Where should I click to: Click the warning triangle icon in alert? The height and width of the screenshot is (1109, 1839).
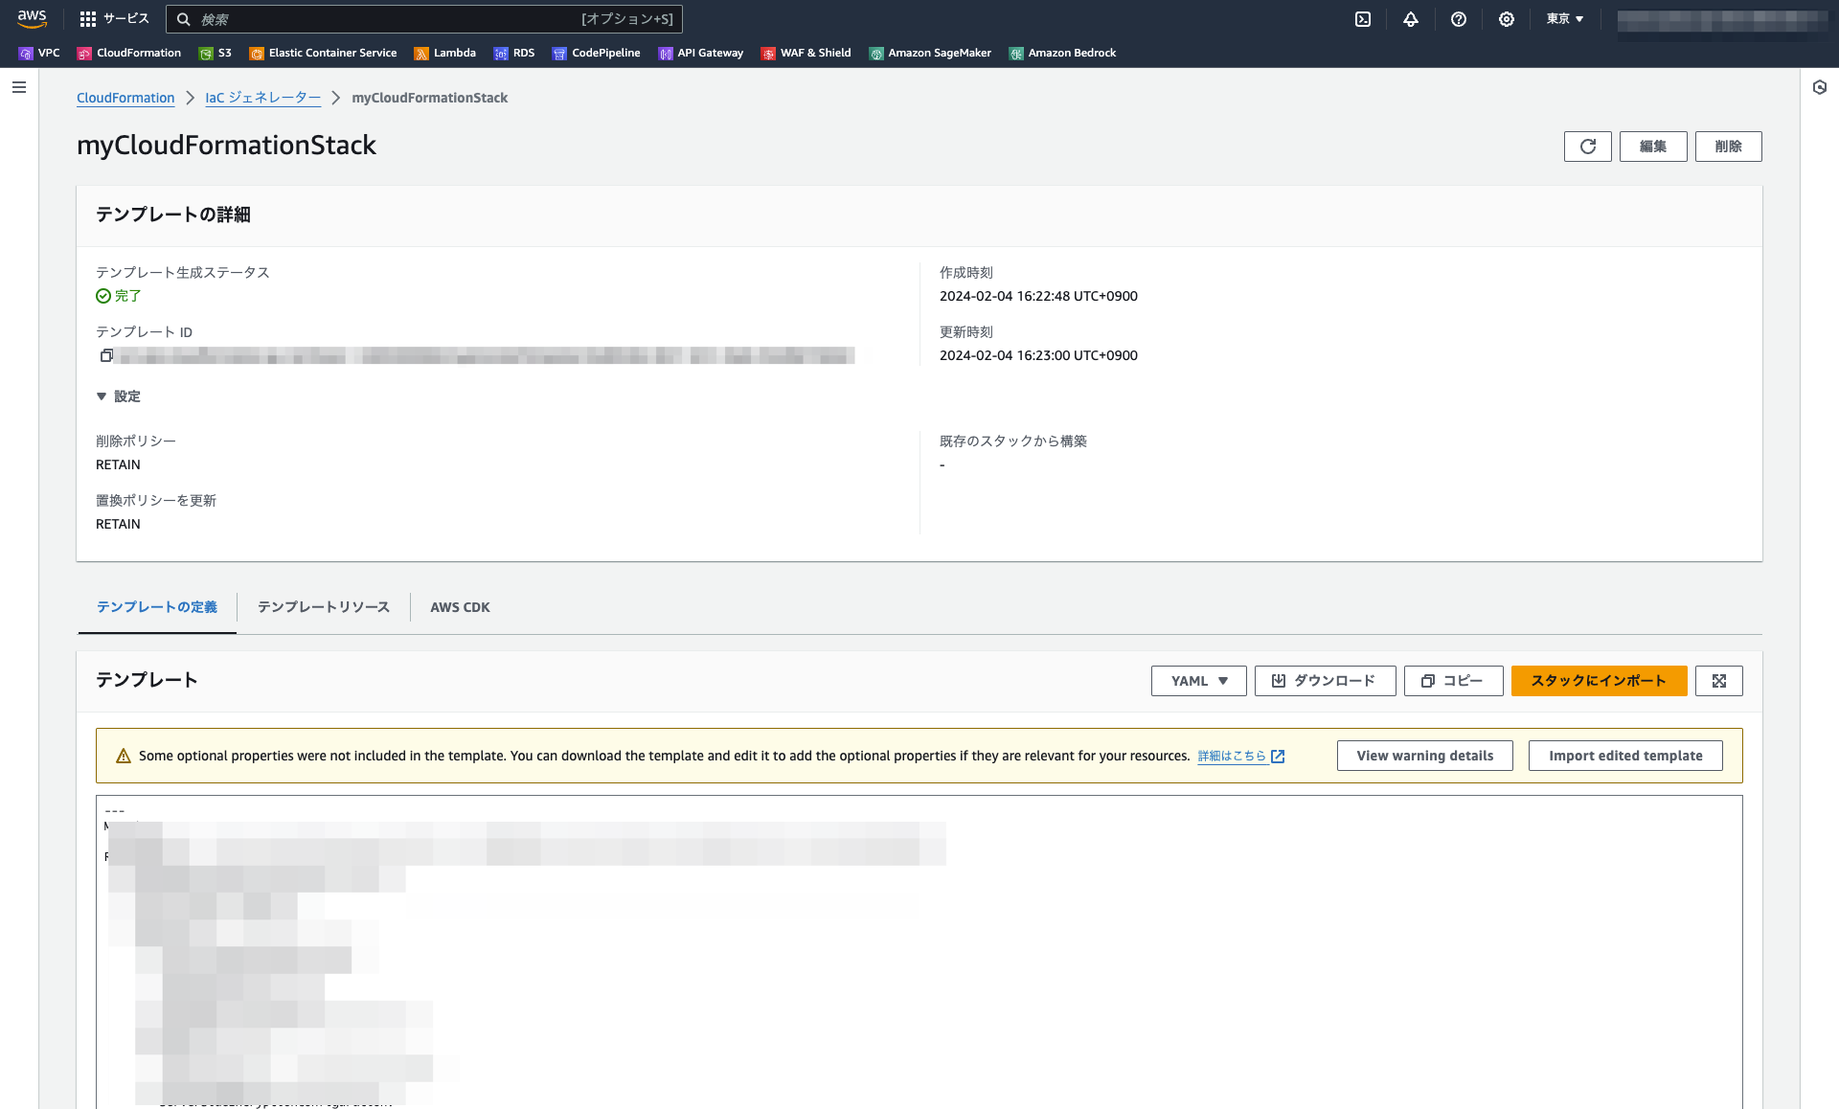tap(124, 756)
